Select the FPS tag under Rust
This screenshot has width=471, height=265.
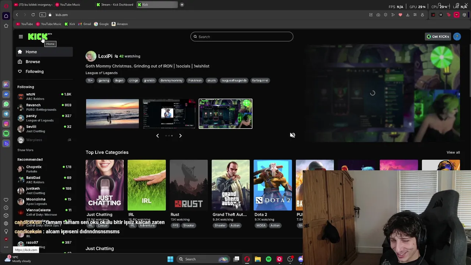pyautogui.click(x=175, y=225)
